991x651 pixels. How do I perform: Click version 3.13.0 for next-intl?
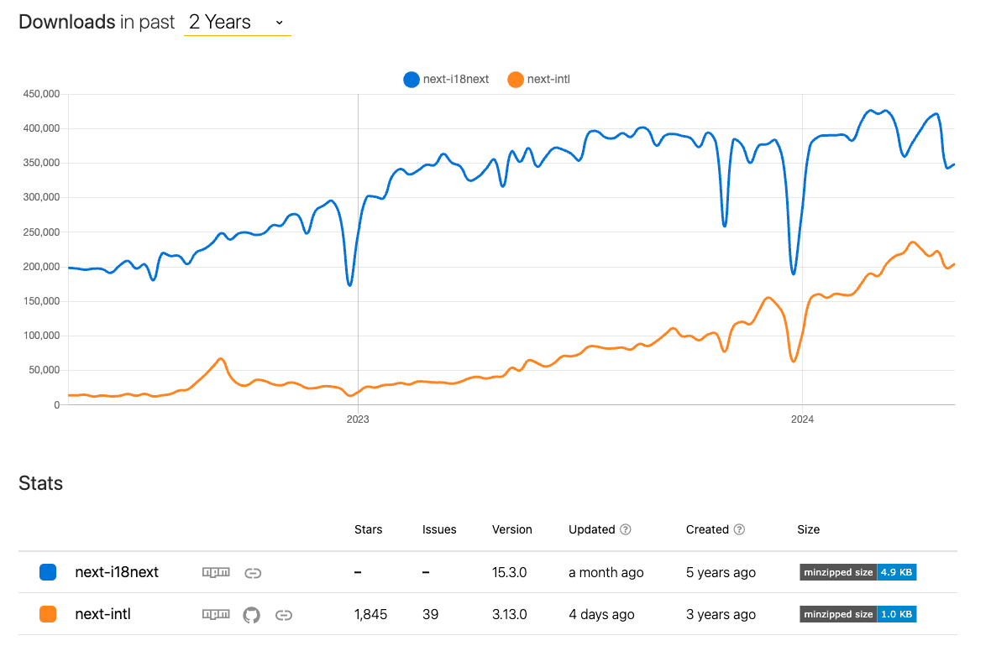(510, 614)
